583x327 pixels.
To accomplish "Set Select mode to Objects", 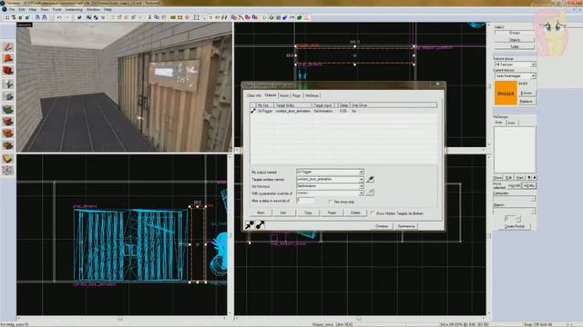I will 515,40.
